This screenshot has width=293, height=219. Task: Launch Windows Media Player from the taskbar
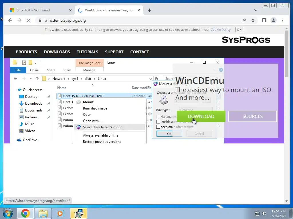pyautogui.click(x=60, y=213)
